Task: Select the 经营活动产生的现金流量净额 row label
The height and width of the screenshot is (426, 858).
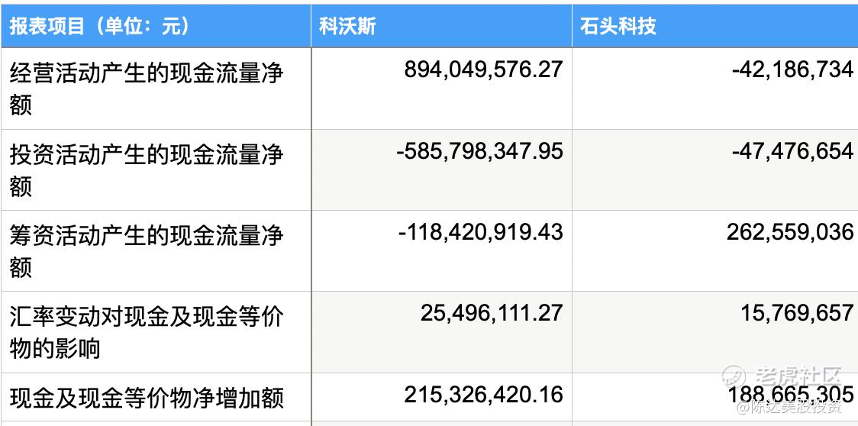Action: coord(146,88)
